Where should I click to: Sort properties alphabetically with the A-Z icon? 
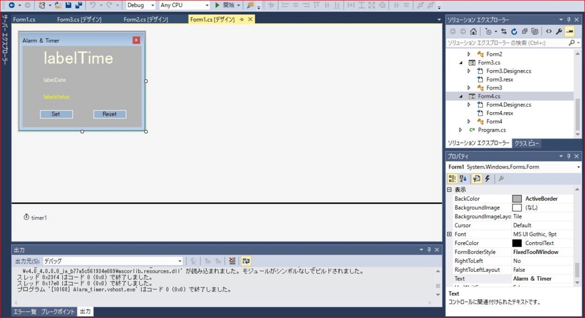[x=463, y=178]
